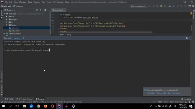Select the index.html editor tab
This screenshot has height=109, width=195.
[x=59, y=10]
